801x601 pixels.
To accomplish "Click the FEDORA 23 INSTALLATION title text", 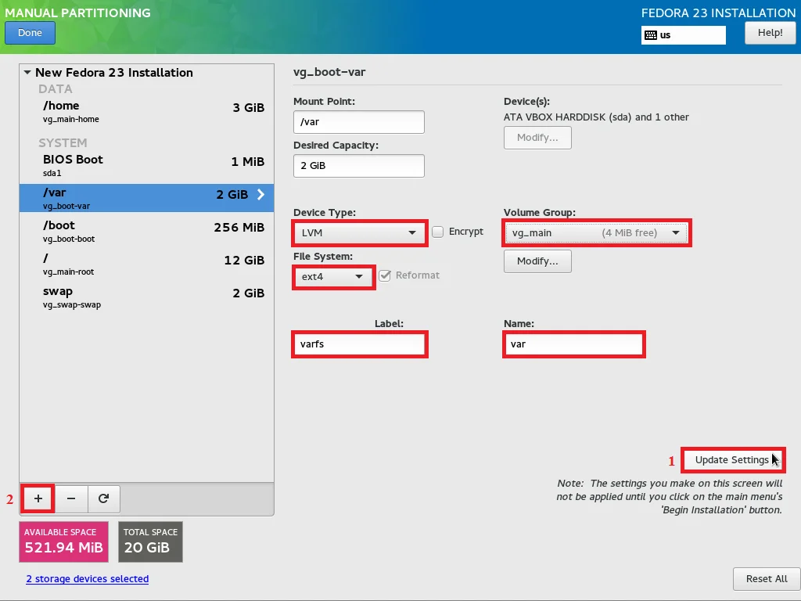I will point(718,13).
